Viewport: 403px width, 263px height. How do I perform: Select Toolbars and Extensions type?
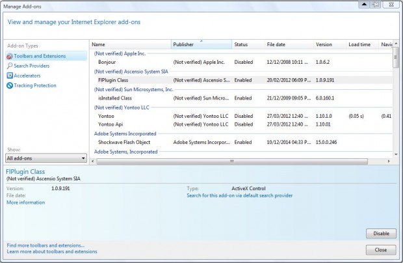point(46,56)
